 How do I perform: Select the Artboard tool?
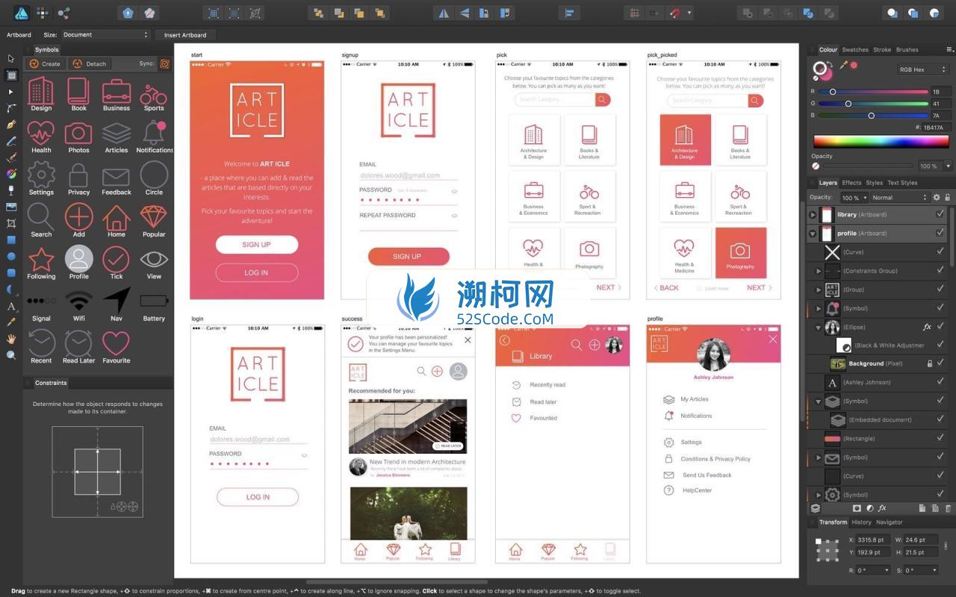tap(11, 75)
